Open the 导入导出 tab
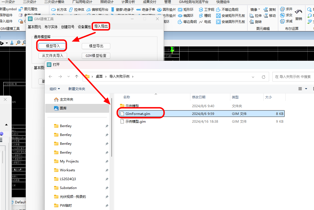This screenshot has height=210, width=314. click(101, 26)
